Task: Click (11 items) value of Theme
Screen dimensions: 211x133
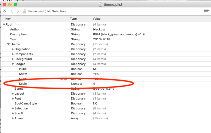Action: coord(100,44)
